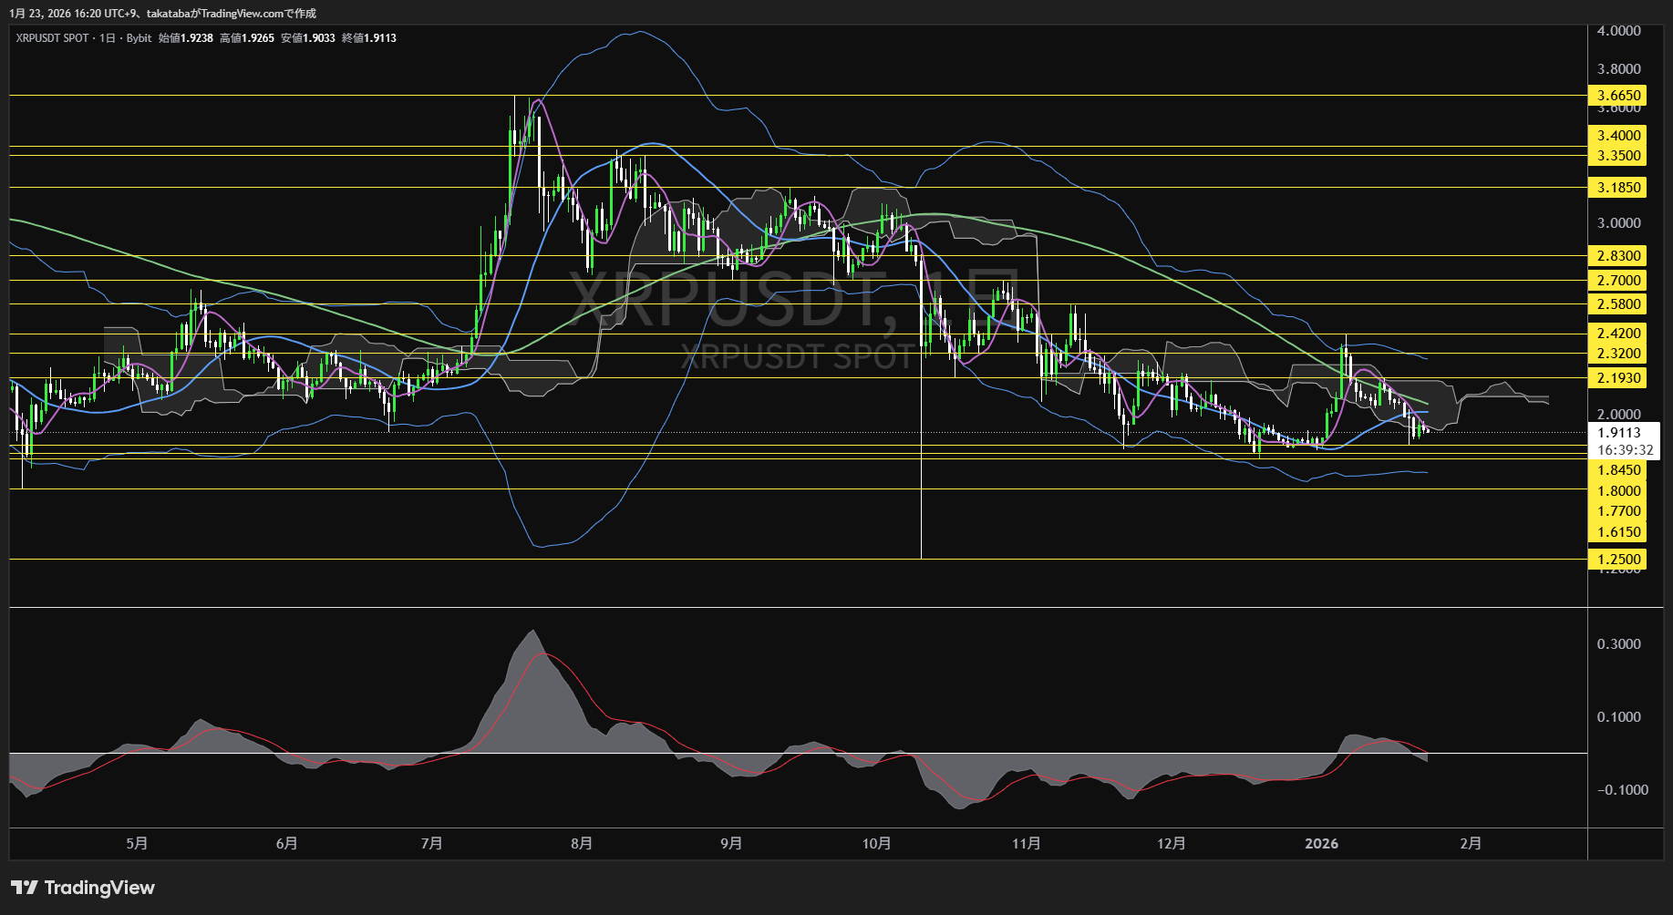Select the 3.6650 yellow price level label
The image size is (1673, 915).
coord(1618,96)
